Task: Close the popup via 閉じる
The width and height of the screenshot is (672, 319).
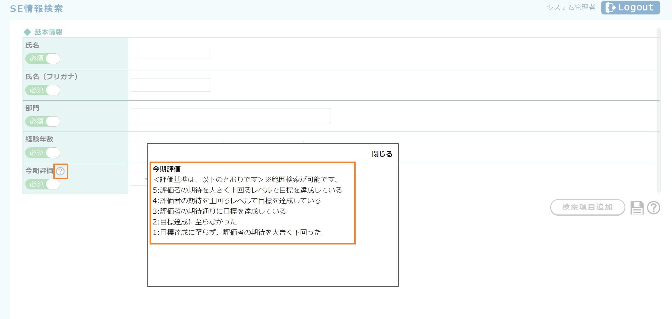Action: tap(382, 154)
